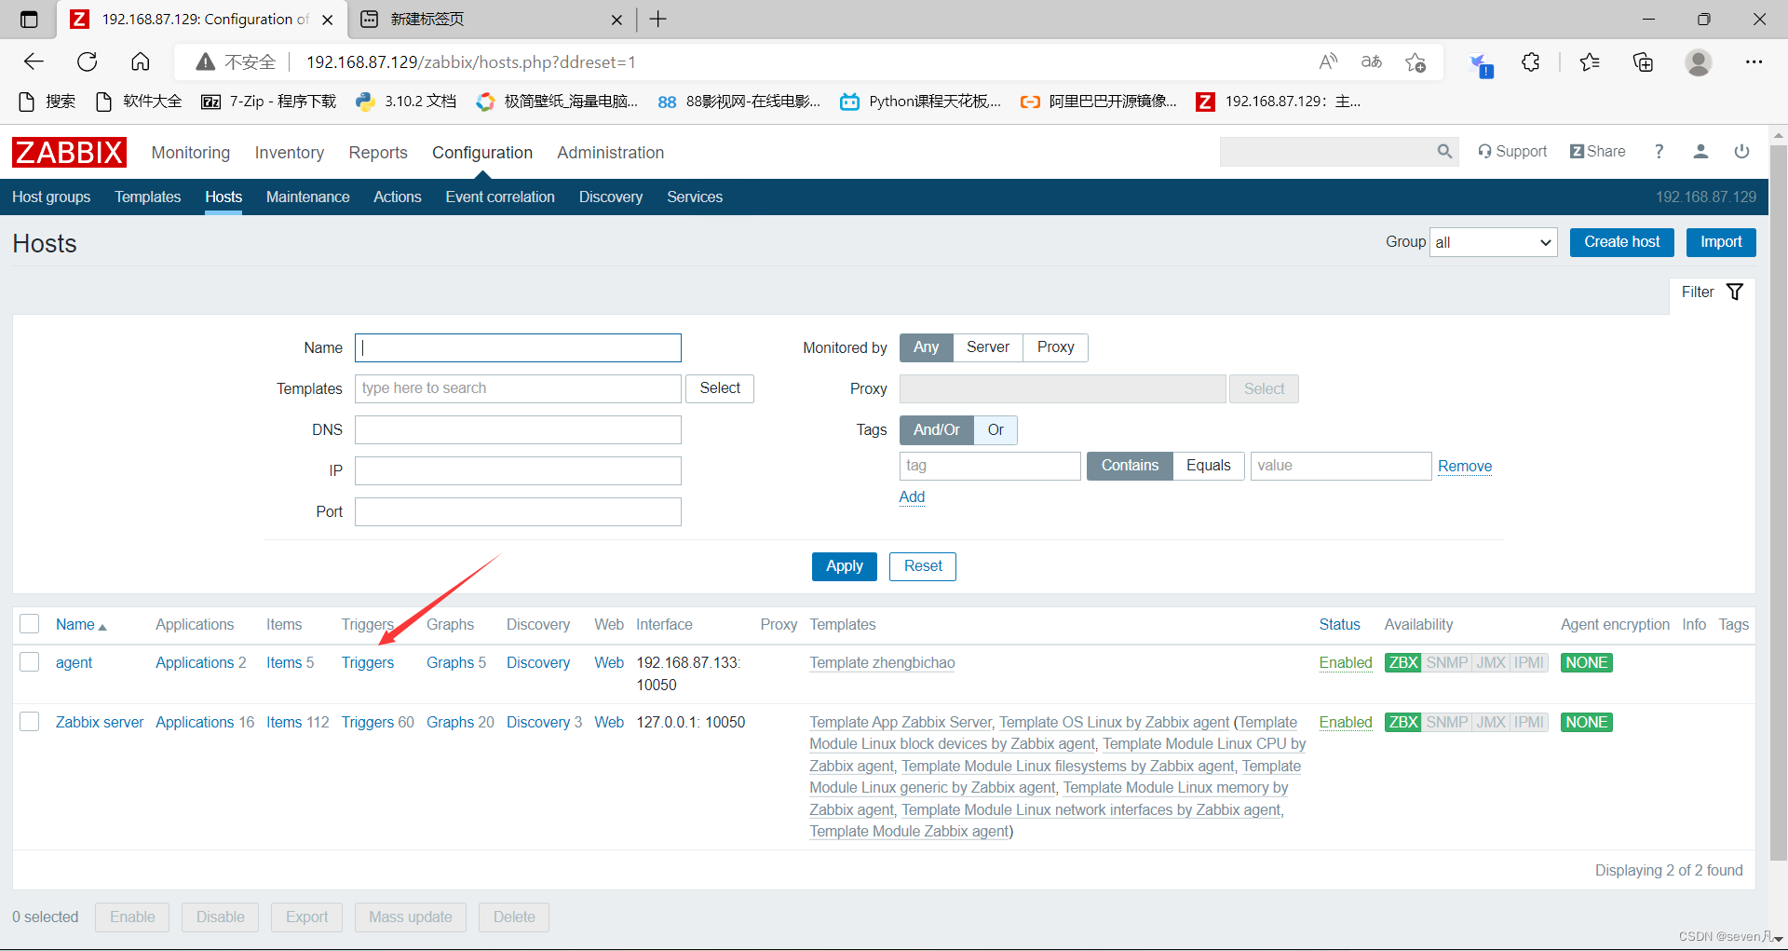
Task: Open the user profile icon
Action: (1700, 151)
